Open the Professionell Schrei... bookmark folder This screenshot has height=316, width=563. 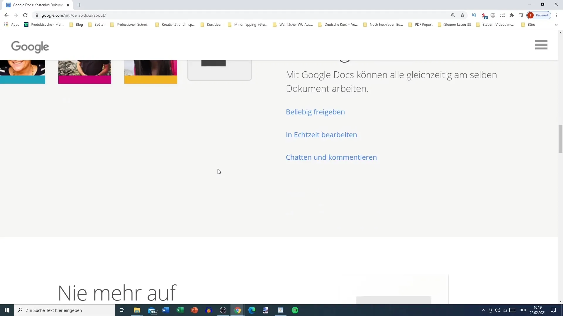(x=130, y=25)
